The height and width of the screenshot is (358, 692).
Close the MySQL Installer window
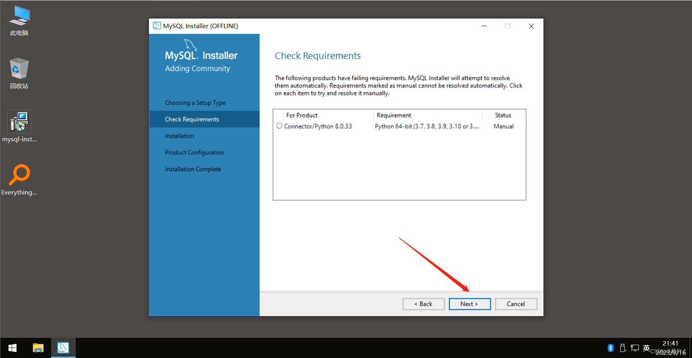531,26
